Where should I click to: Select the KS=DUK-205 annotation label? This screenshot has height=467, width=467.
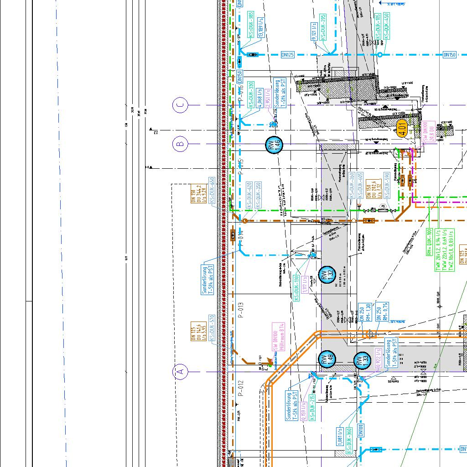click(x=323, y=27)
